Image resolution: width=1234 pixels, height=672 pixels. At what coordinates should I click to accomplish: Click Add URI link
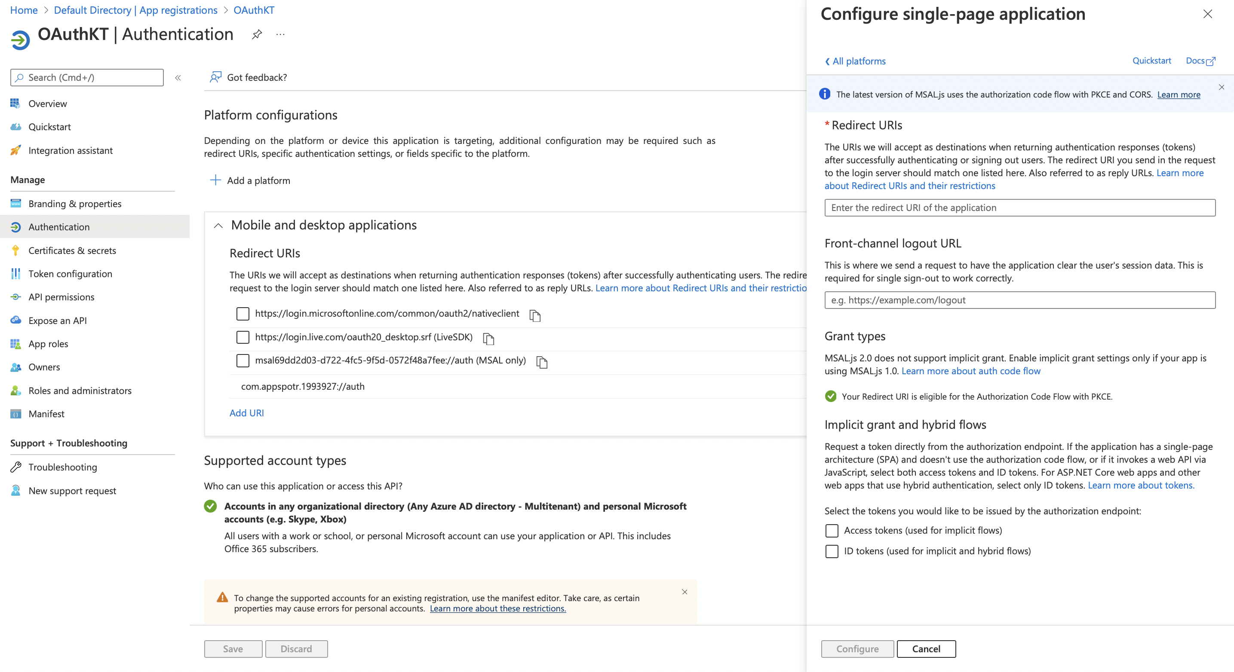[247, 412]
